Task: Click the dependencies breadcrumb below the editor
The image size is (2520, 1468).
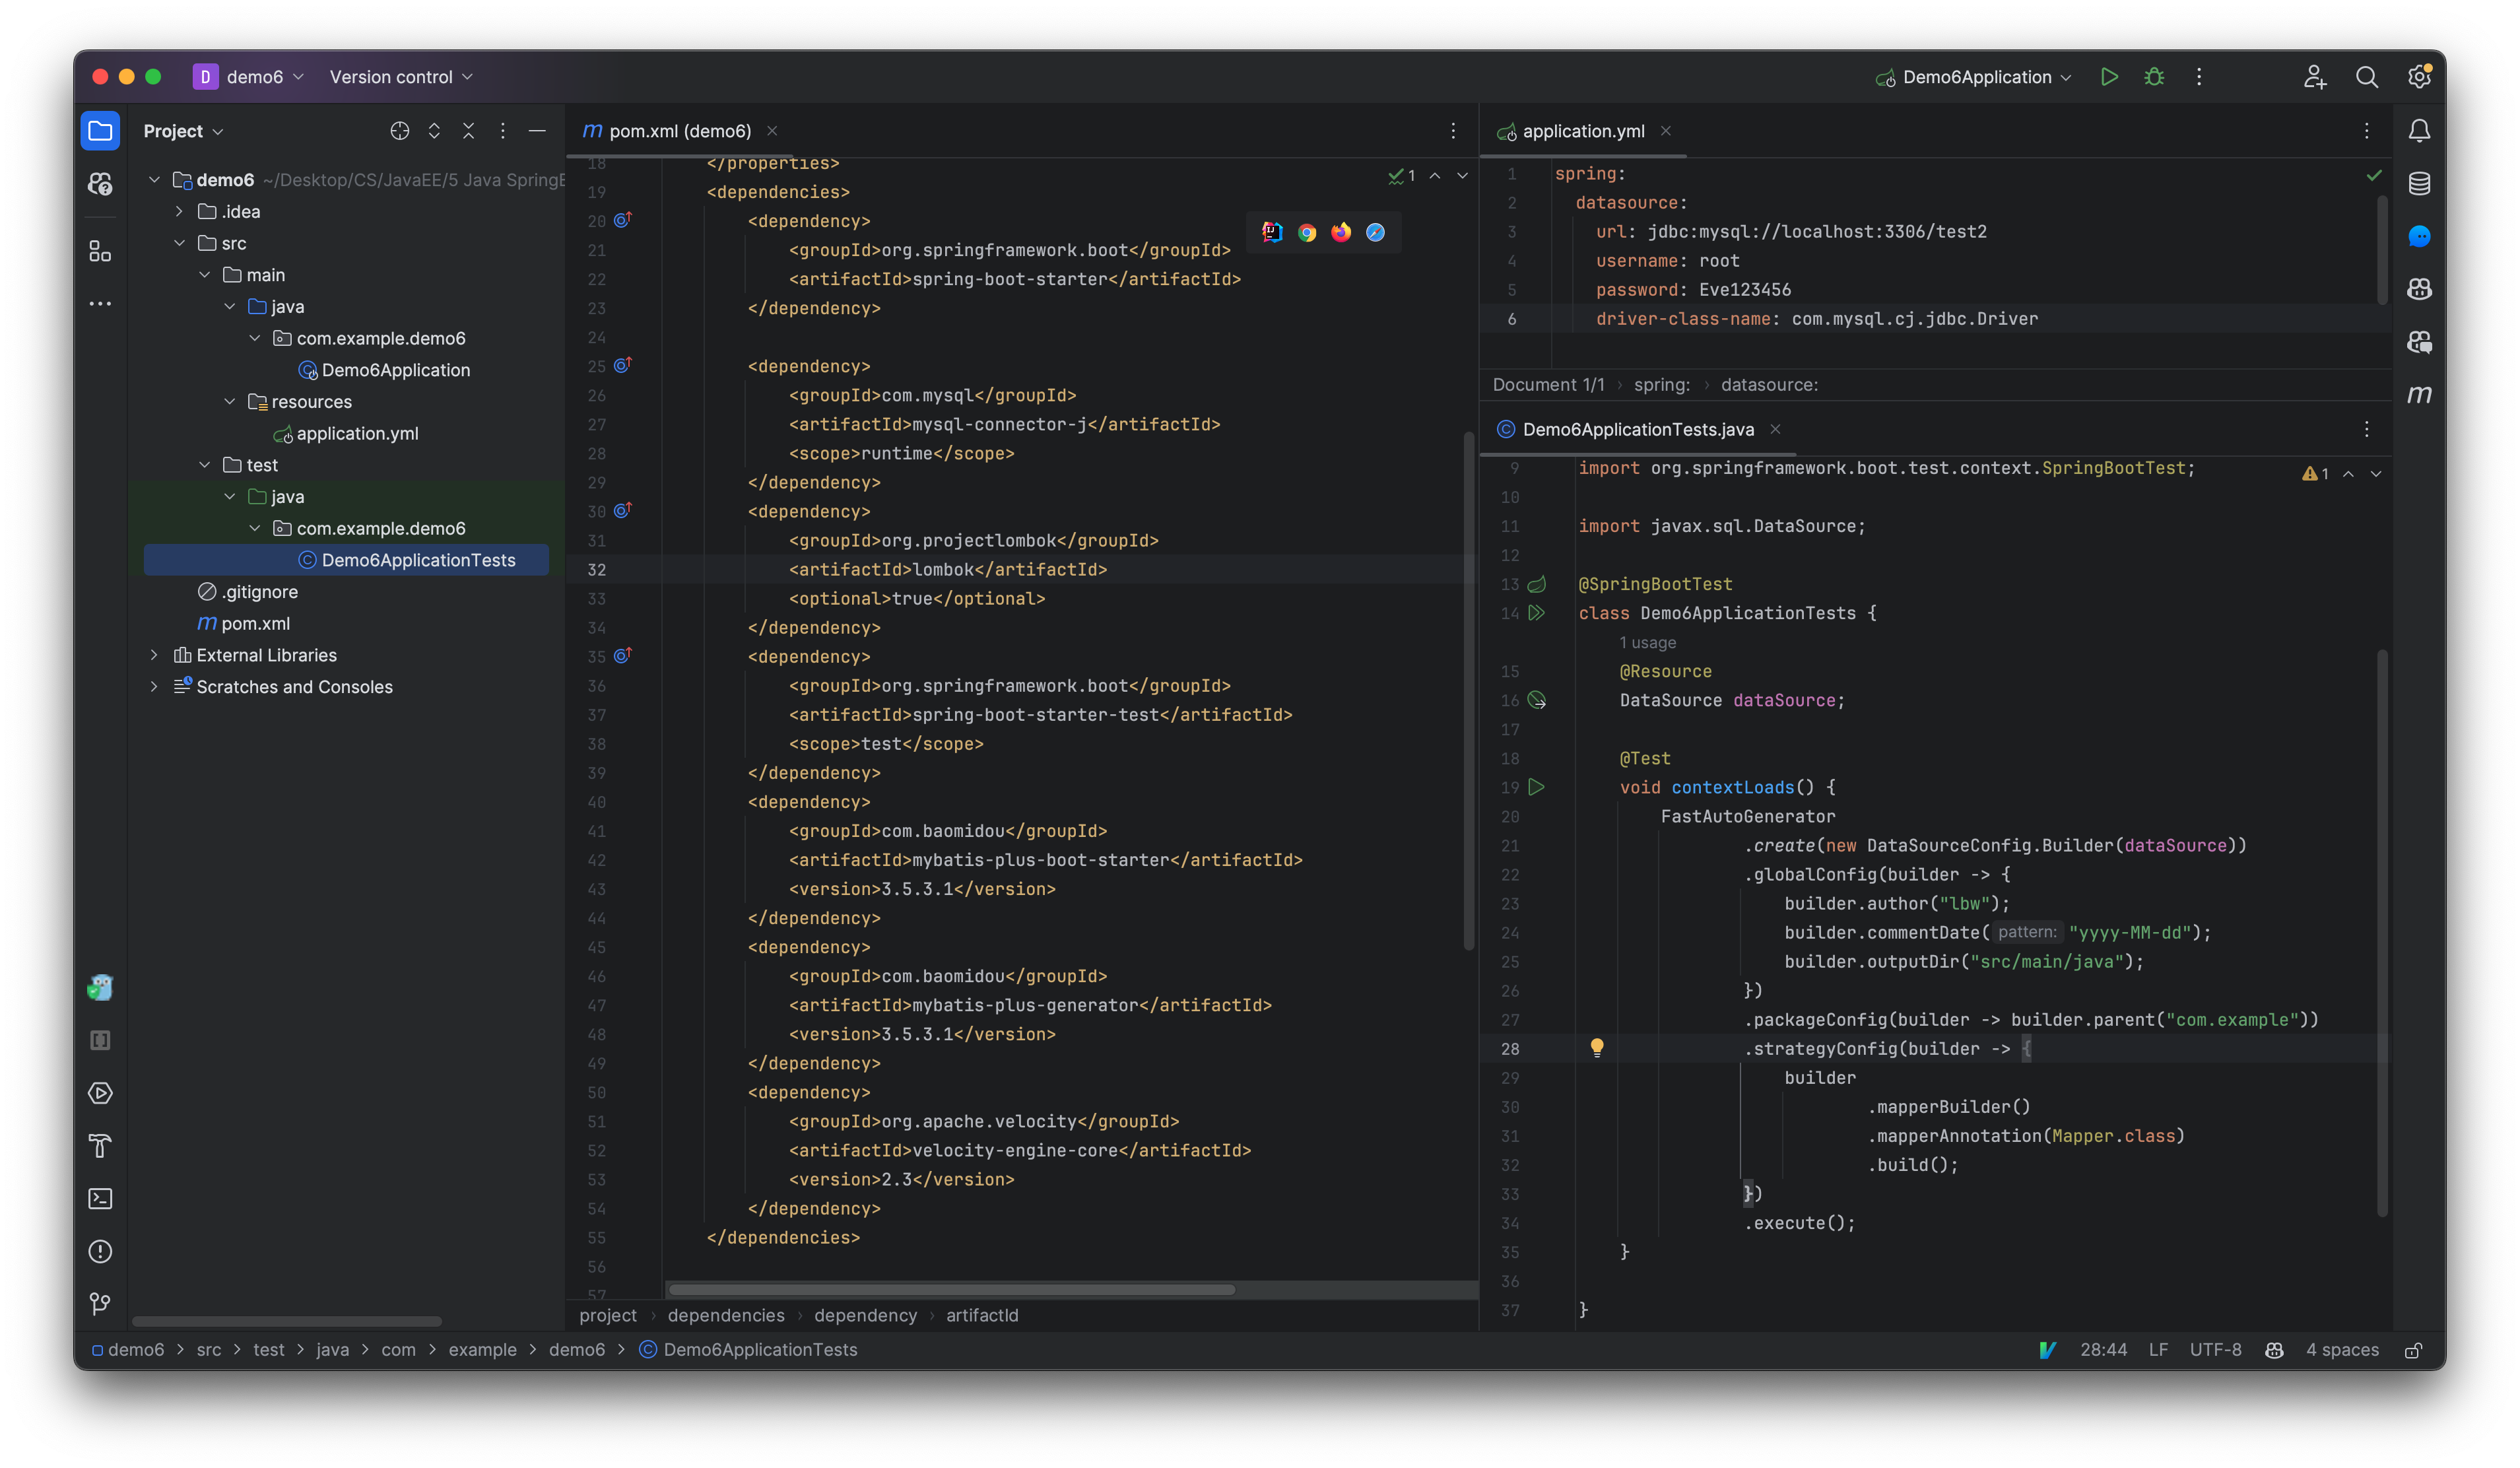Action: (726, 1315)
